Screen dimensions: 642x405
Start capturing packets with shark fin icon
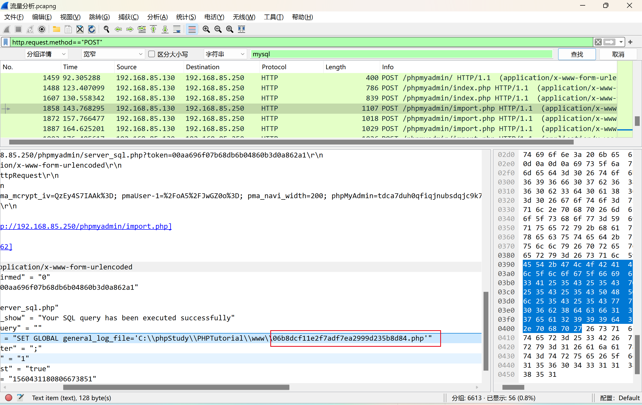pos(7,29)
